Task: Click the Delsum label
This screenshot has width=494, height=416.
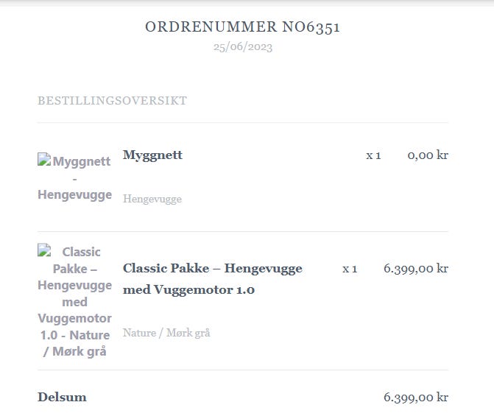Action: [x=62, y=398]
